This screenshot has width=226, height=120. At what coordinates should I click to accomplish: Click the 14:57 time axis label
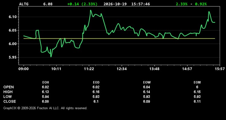187,69
